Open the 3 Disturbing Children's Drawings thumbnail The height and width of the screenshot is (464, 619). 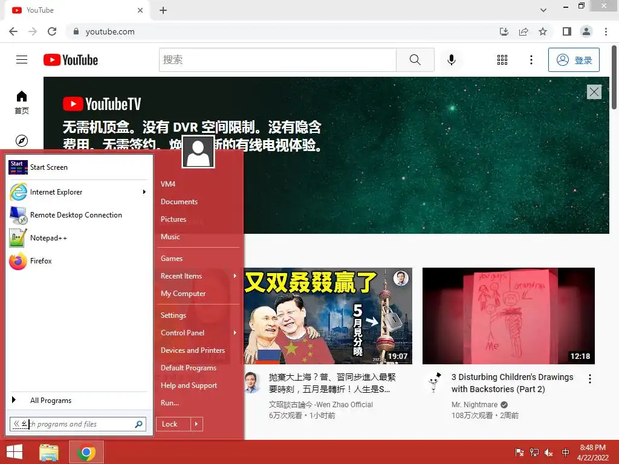pyautogui.click(x=508, y=316)
